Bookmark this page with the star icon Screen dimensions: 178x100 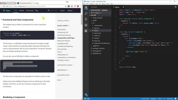pos(66,6)
